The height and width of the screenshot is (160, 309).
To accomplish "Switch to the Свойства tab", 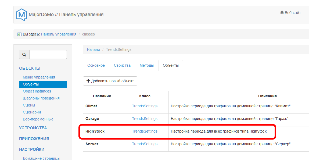I will click(122, 65).
